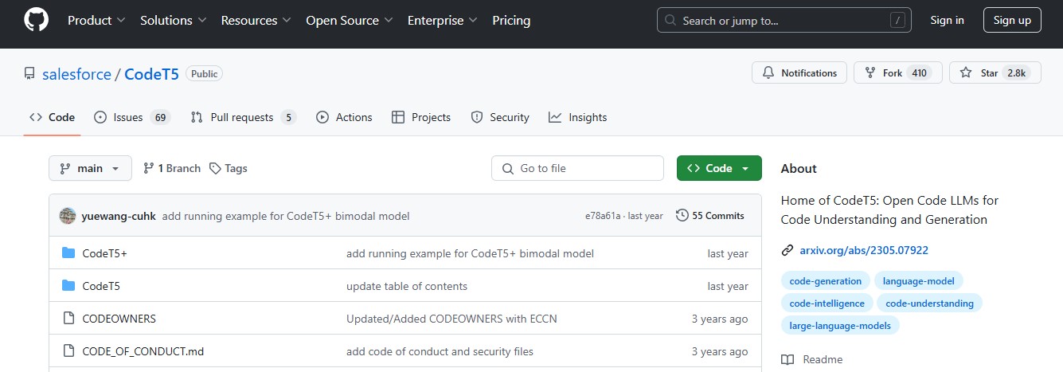Expand the Solutions menu
This screenshot has width=1063, height=372.
pos(174,21)
